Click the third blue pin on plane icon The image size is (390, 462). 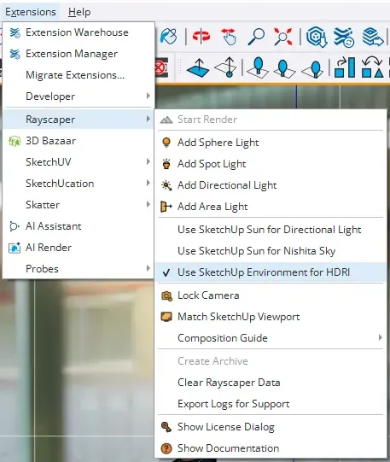[313, 68]
